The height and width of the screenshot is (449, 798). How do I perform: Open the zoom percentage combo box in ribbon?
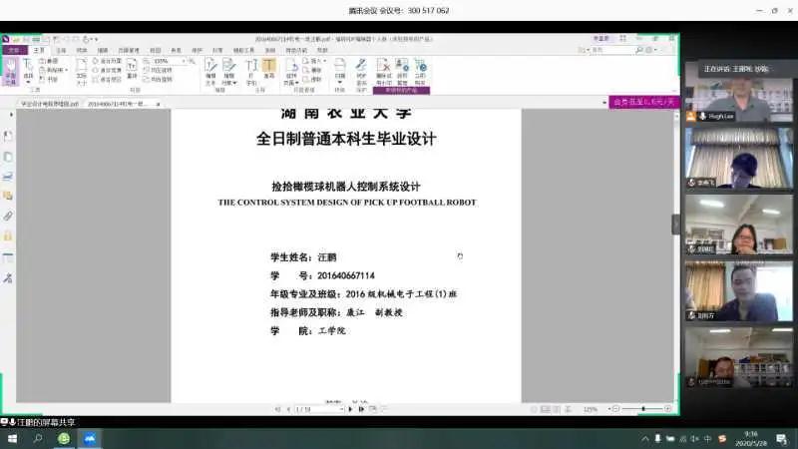coord(169,61)
